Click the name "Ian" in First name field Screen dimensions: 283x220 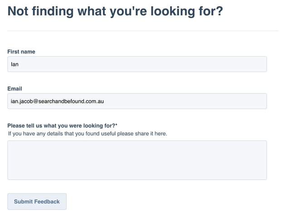15,64
